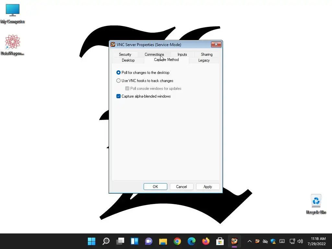Switch to the Security tab
Viewport: 332px width, 249px height.
125,54
